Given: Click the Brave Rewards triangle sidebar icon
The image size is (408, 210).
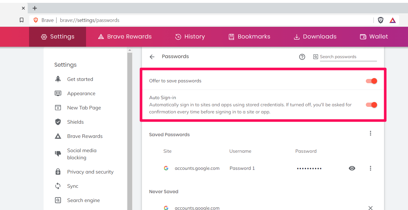Looking at the screenshot, I should coord(58,136).
